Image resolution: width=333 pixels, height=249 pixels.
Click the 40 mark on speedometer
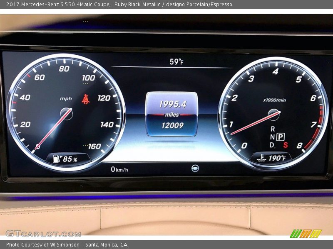coord(25,98)
